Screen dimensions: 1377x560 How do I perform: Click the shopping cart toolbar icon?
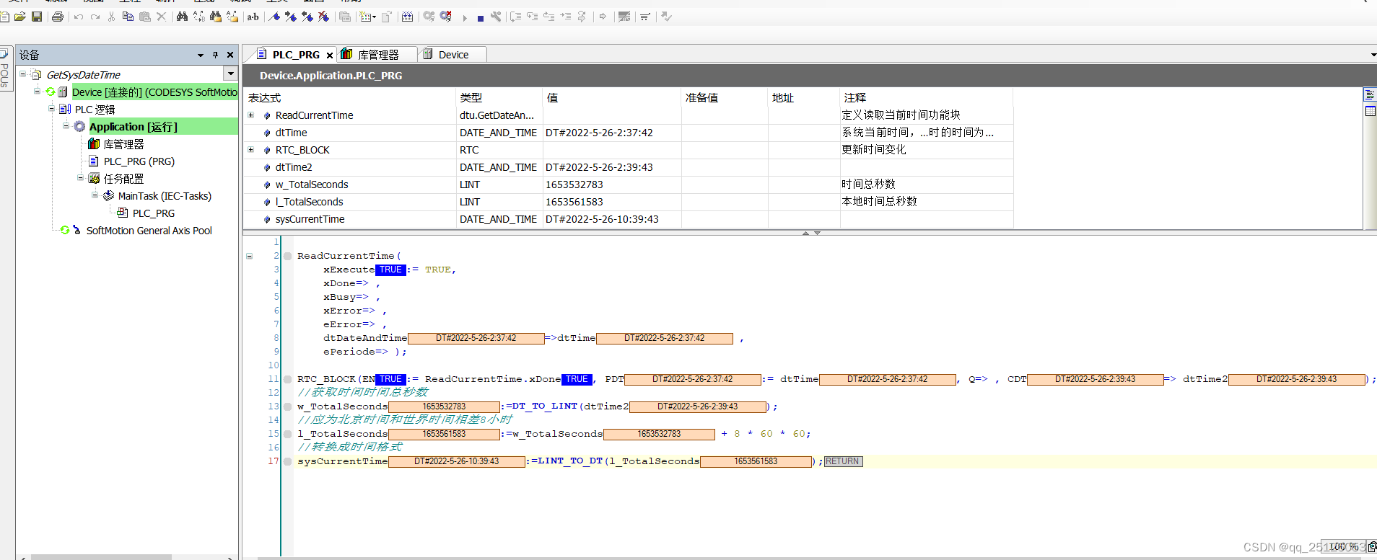[644, 17]
